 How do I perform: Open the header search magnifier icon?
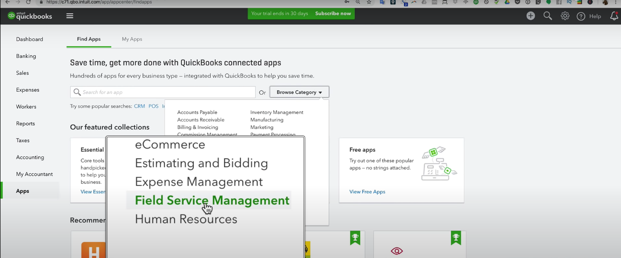548,16
